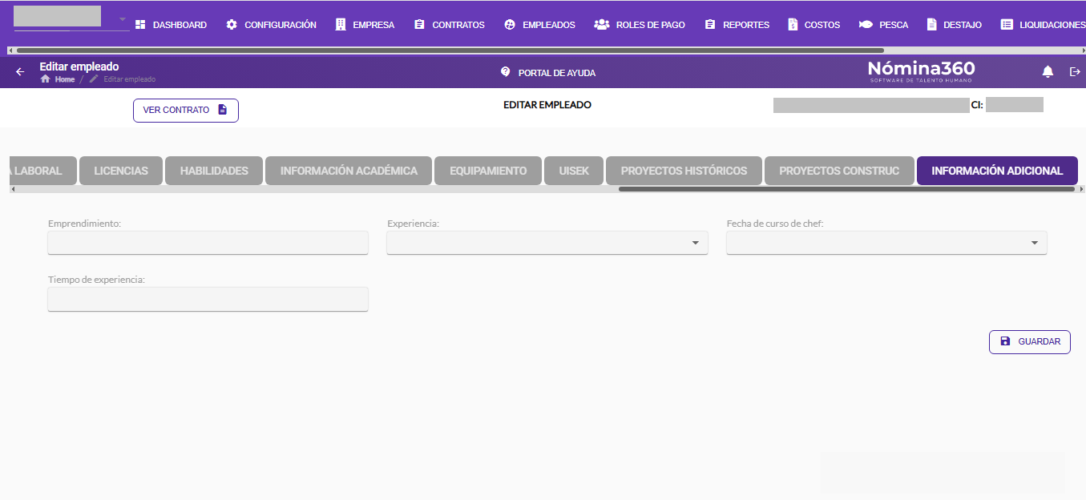Expand the Experiencia dropdown
The image size is (1086, 500).
pos(695,243)
